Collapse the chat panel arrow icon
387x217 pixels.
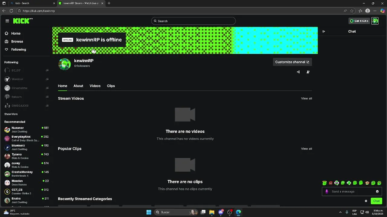[324, 31]
